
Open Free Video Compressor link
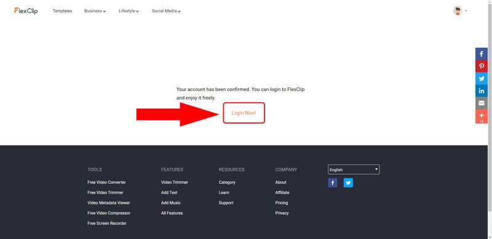(109, 213)
